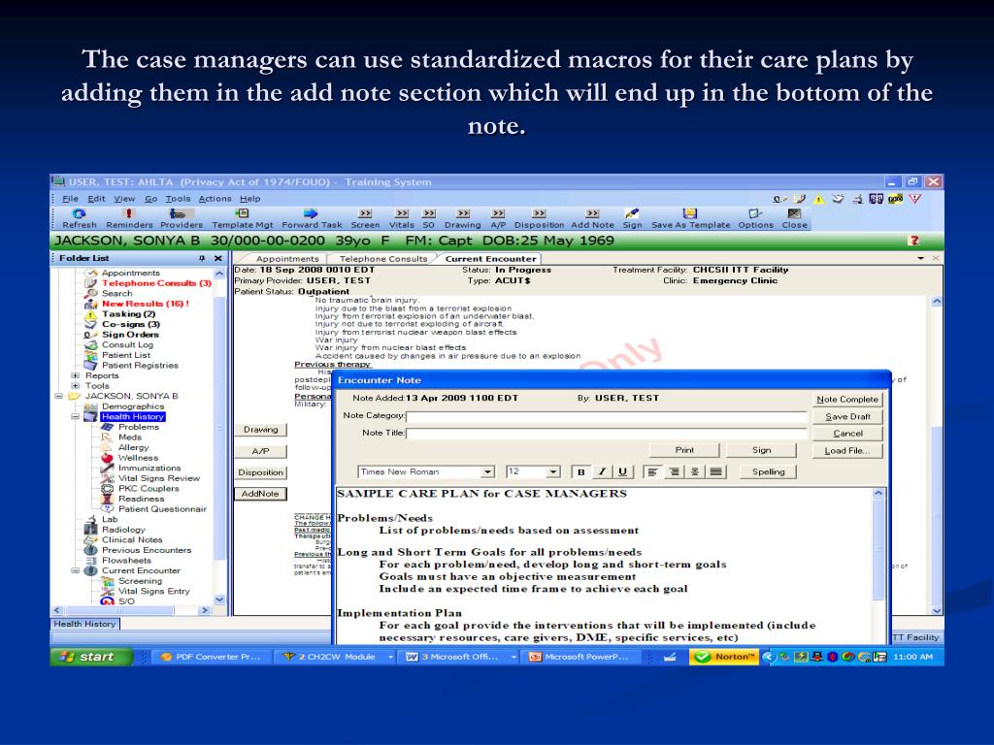Open the Tools menu

(x=179, y=198)
